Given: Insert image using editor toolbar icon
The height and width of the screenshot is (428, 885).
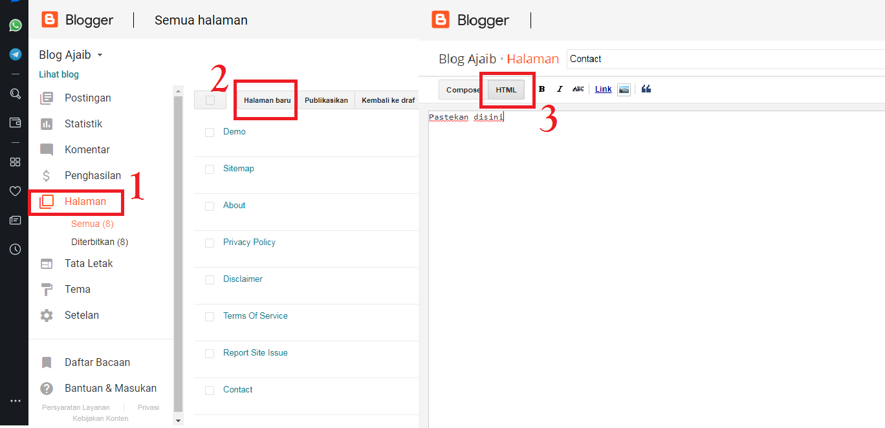Looking at the screenshot, I should 624,89.
